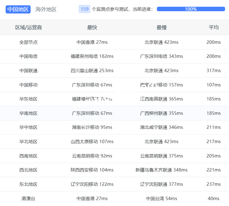Click the 100% progress bar

(x=191, y=9)
